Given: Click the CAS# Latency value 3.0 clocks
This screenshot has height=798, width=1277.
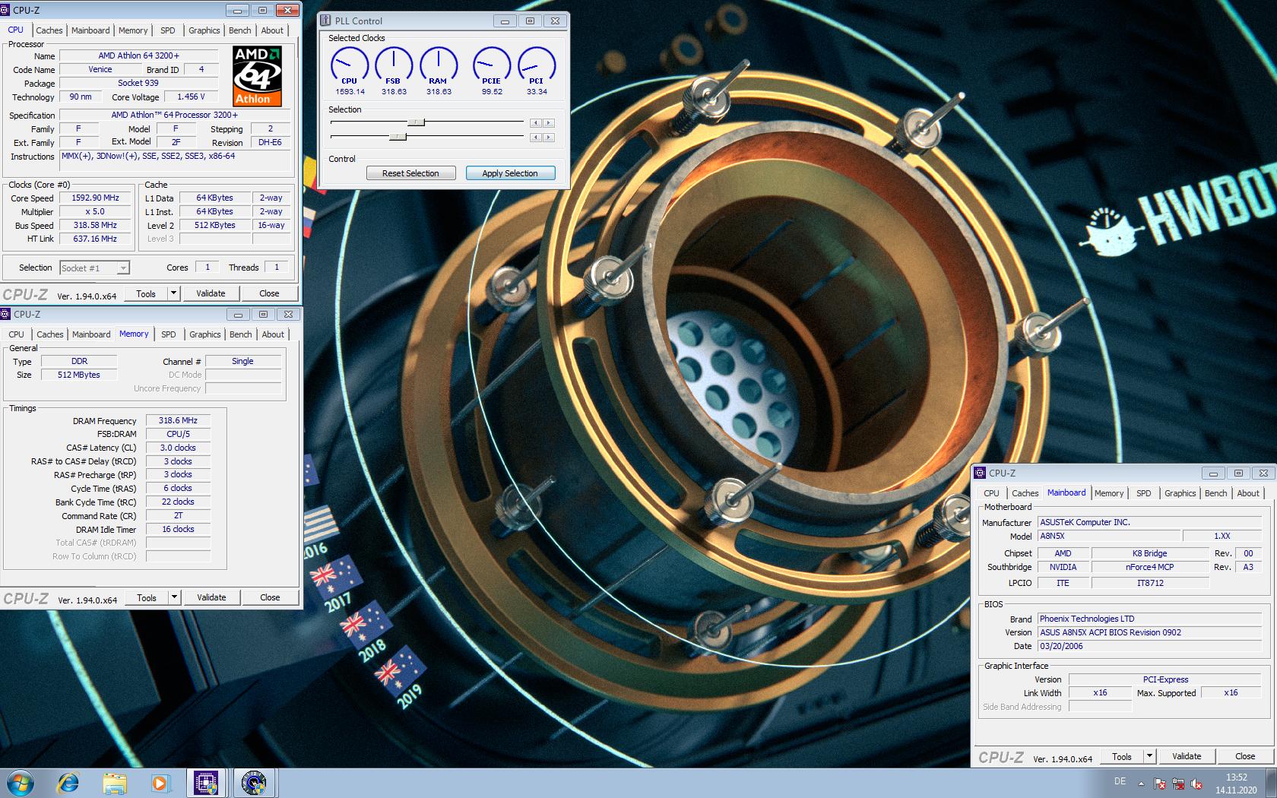Looking at the screenshot, I should click(178, 448).
